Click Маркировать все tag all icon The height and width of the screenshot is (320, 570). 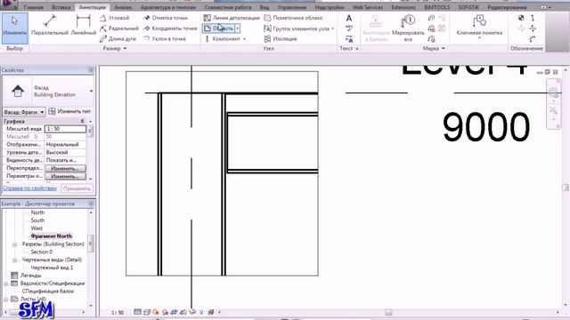coord(408,28)
